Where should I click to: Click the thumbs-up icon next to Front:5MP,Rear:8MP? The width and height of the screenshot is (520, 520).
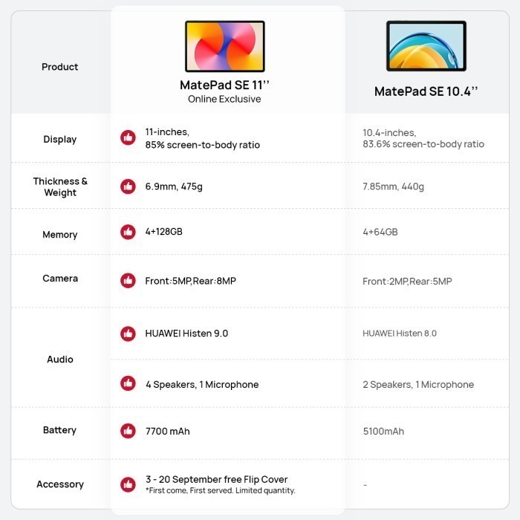(x=128, y=281)
